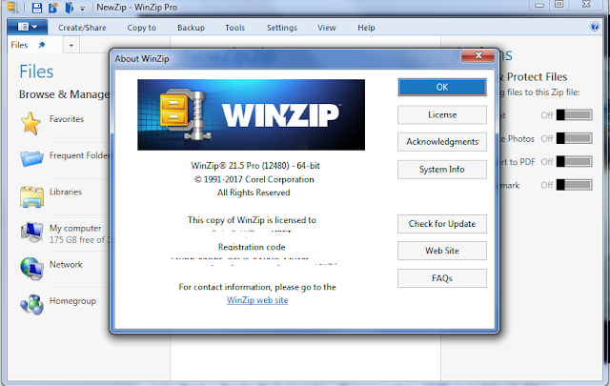Click the System Info button

tap(442, 170)
